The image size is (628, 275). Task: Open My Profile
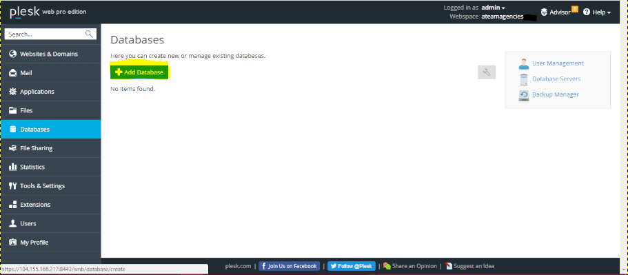pyautogui.click(x=50, y=242)
